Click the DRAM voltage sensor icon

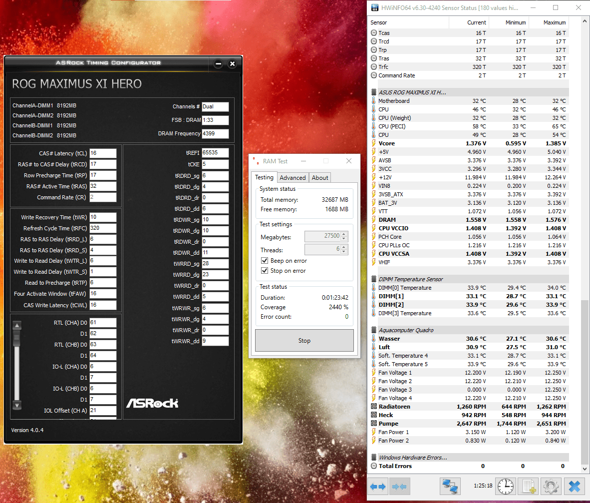[374, 219]
